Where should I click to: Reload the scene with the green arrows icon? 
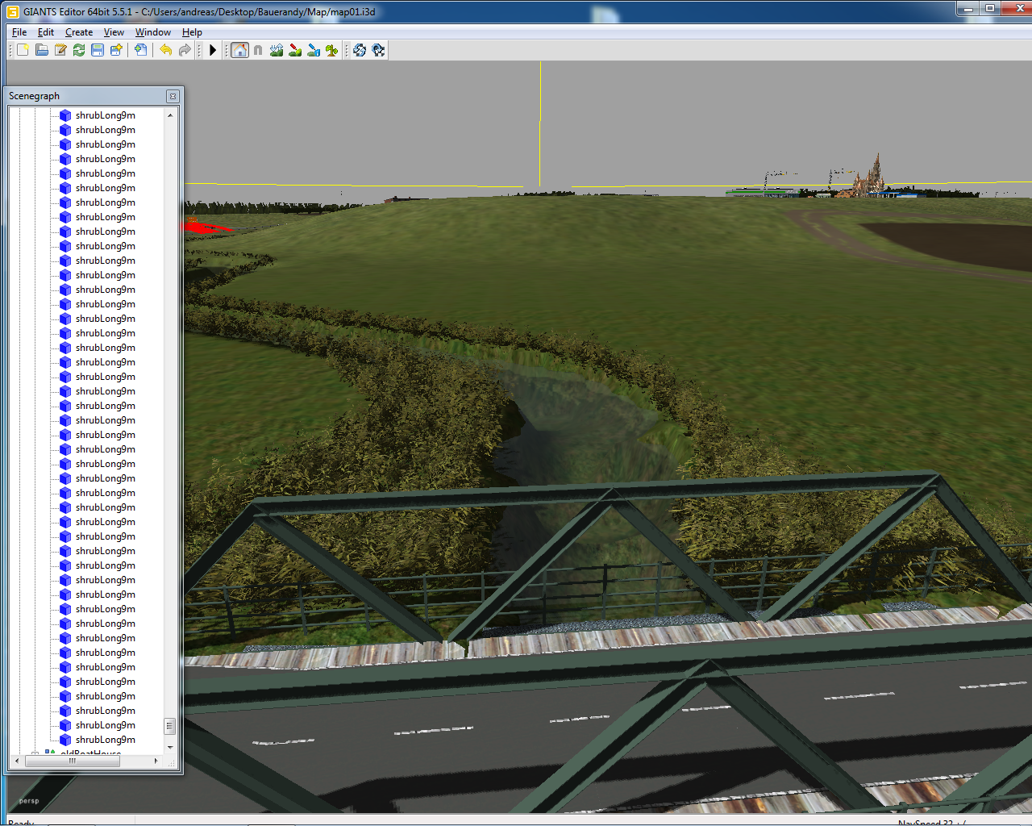pos(79,50)
